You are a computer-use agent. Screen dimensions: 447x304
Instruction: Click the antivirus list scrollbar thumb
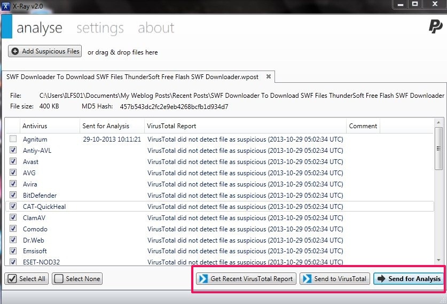(438, 149)
